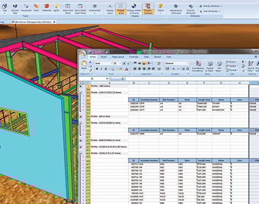Click the Color by Attribute button
259x204 pixels.
tap(191, 9)
